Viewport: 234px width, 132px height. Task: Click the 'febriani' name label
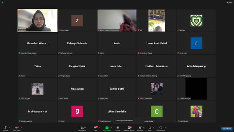coord(182,30)
